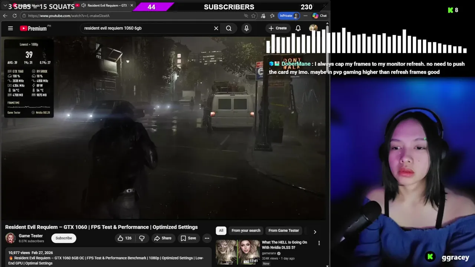The image size is (475, 267).
Task: Select the 'From Game Tester' chip
Action: click(x=284, y=231)
